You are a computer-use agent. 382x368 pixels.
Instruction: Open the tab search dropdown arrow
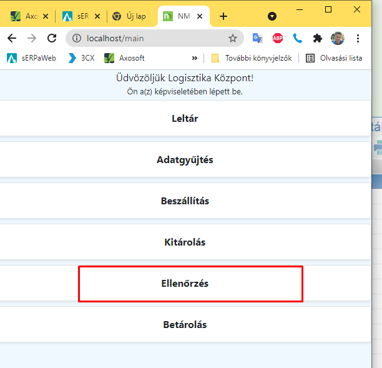[x=272, y=16]
